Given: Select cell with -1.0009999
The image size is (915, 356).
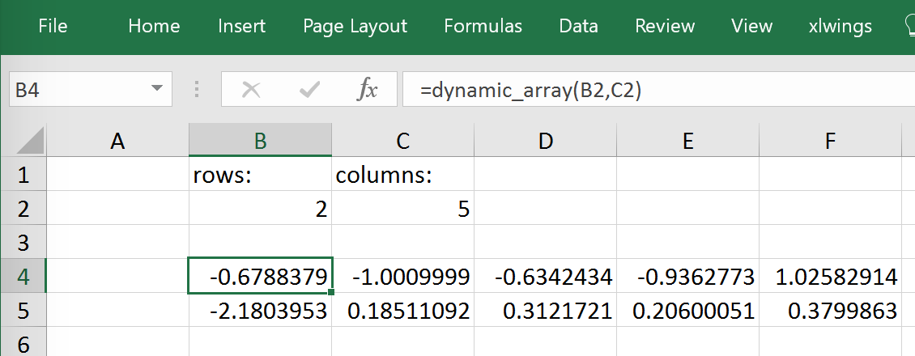Looking at the screenshot, I should (402, 276).
